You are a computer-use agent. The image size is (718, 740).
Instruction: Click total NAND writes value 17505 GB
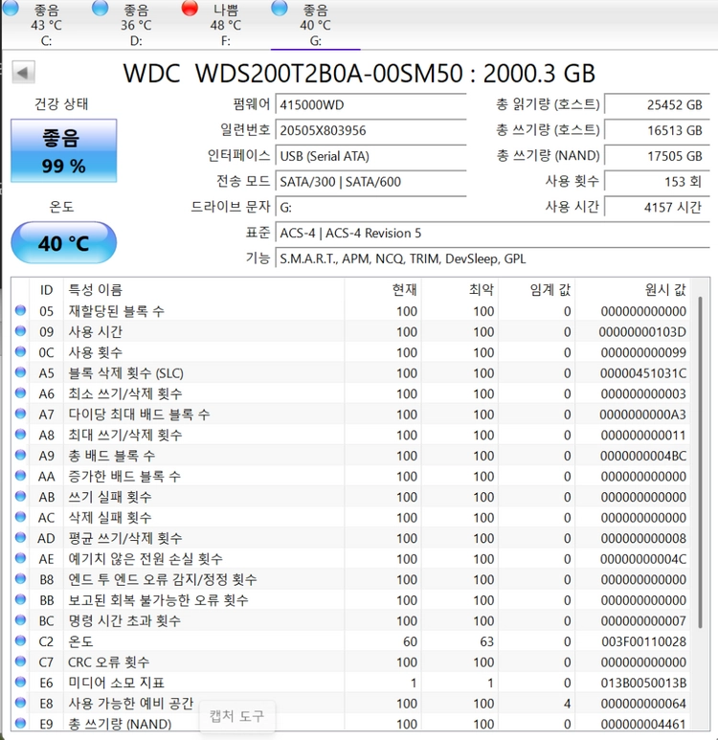click(657, 156)
